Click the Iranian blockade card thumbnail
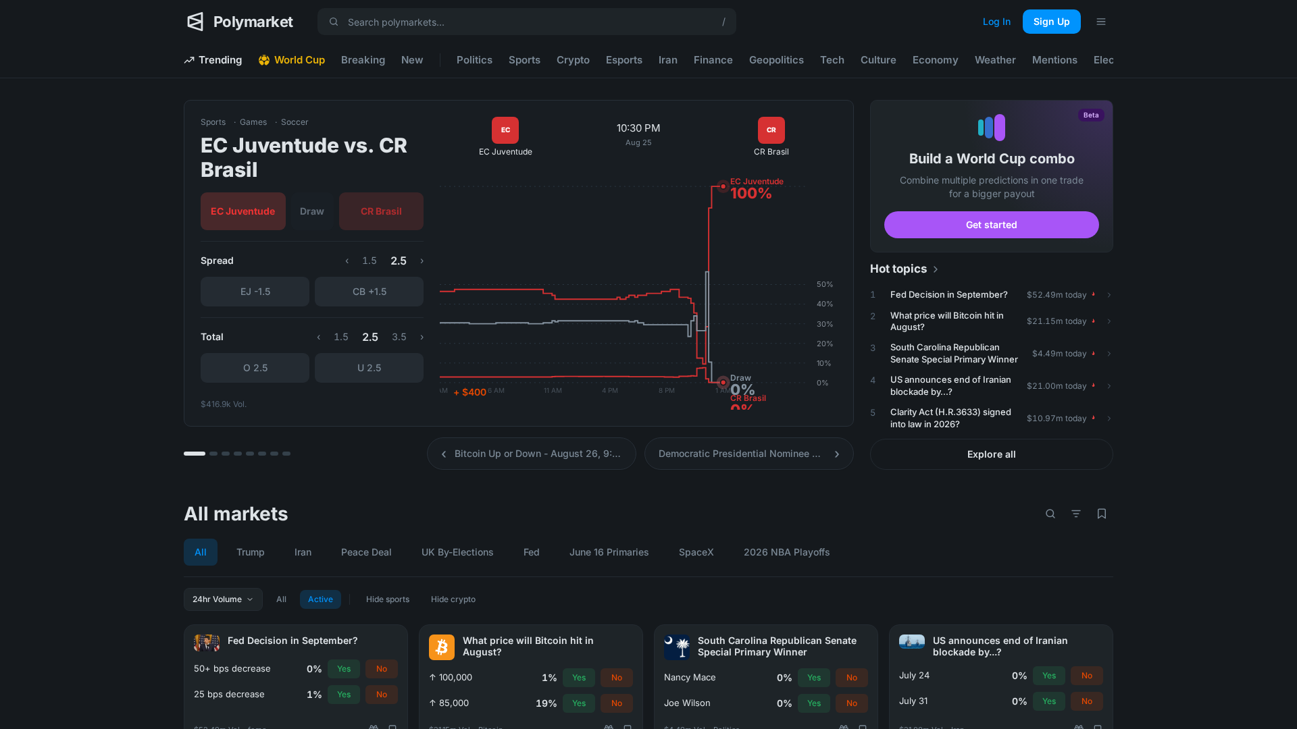Screen dimensions: 1297x729 coord(912,642)
